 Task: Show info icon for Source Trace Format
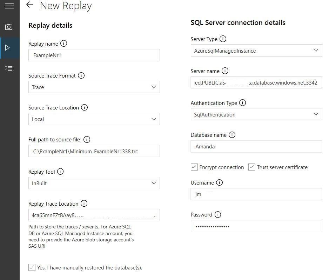(x=81, y=75)
